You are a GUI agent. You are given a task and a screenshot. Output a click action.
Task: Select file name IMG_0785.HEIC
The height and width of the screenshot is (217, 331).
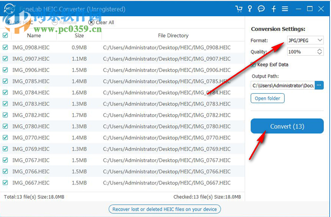[x=31, y=81]
